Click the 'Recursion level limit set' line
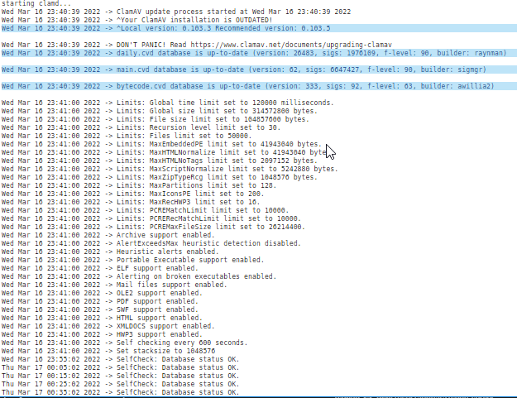The height and width of the screenshot is (398, 517). pos(141,127)
